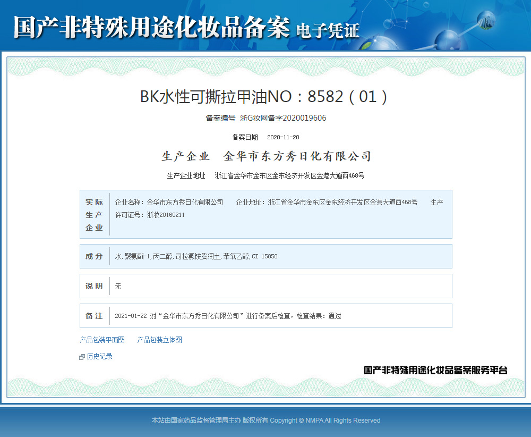This screenshot has height=437, width=531.
Task: Click the 历史记录 window icon
Action: pyautogui.click(x=82, y=357)
